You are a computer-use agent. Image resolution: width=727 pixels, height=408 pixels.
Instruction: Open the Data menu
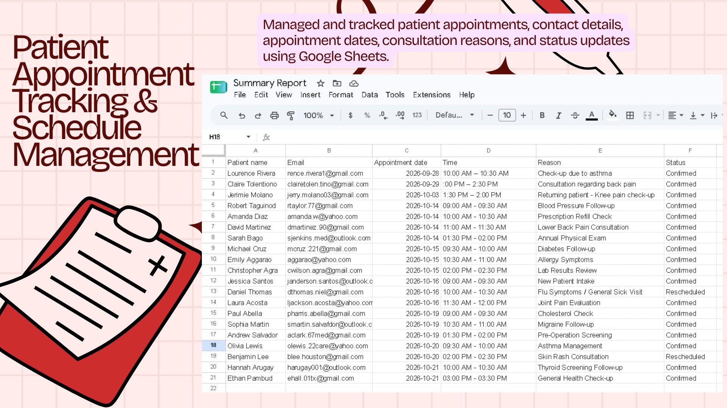point(370,95)
